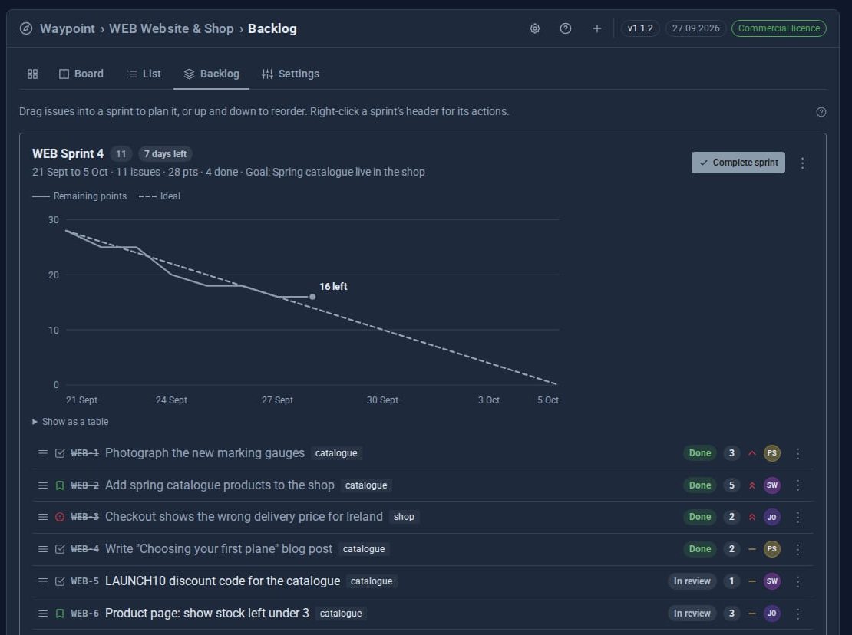Open the more menu for WEB-5
852x635 pixels.
pos(798,581)
